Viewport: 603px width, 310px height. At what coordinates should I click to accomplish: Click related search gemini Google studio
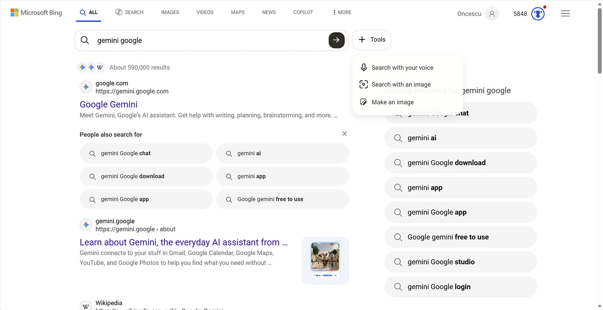(461, 262)
